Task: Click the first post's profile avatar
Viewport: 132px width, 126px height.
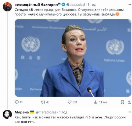Action: point(7,7)
